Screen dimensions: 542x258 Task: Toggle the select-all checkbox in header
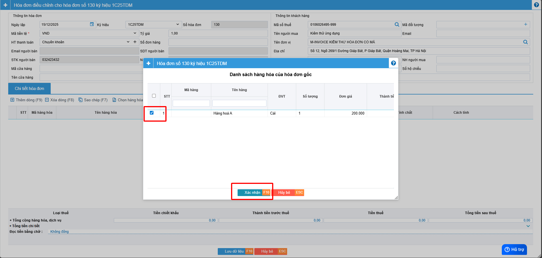click(154, 96)
